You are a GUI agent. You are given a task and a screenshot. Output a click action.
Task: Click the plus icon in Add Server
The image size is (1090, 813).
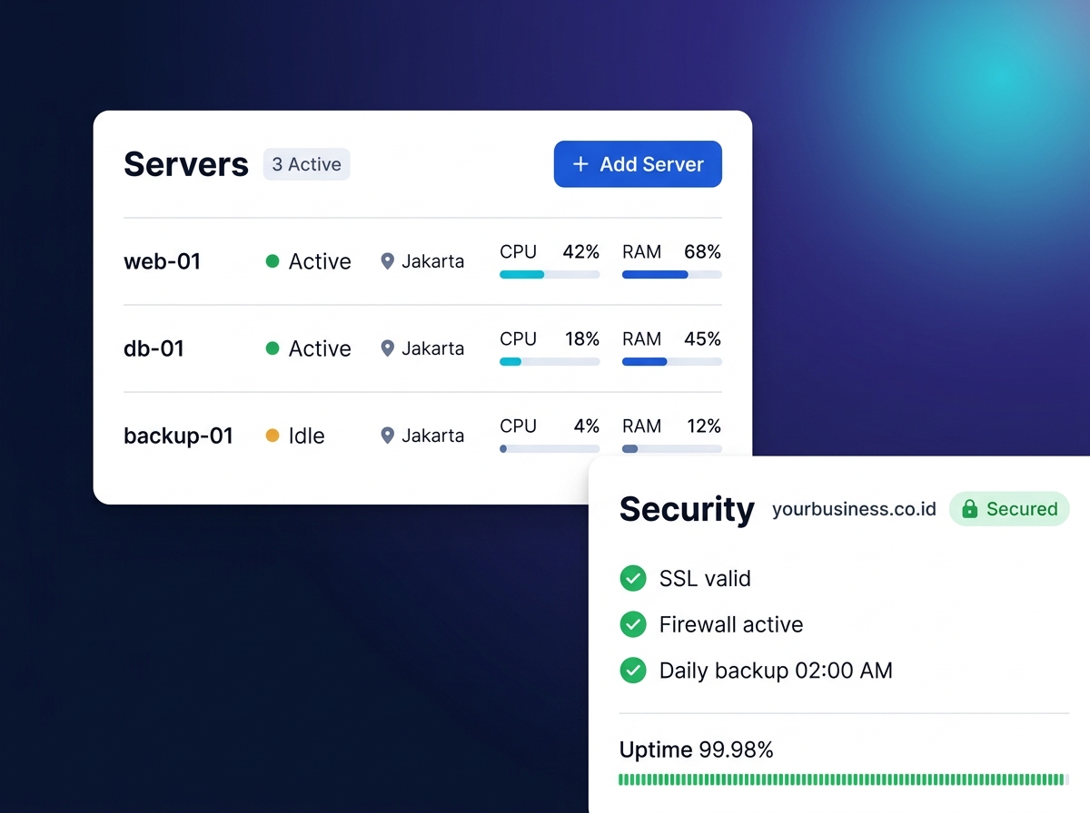(x=580, y=164)
